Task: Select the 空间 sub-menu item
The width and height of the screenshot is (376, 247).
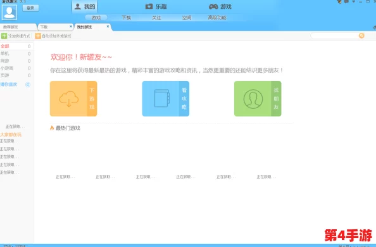Action: click(187, 18)
